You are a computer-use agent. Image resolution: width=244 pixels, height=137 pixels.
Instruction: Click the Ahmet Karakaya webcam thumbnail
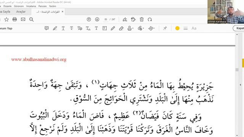[x=226, y=12]
